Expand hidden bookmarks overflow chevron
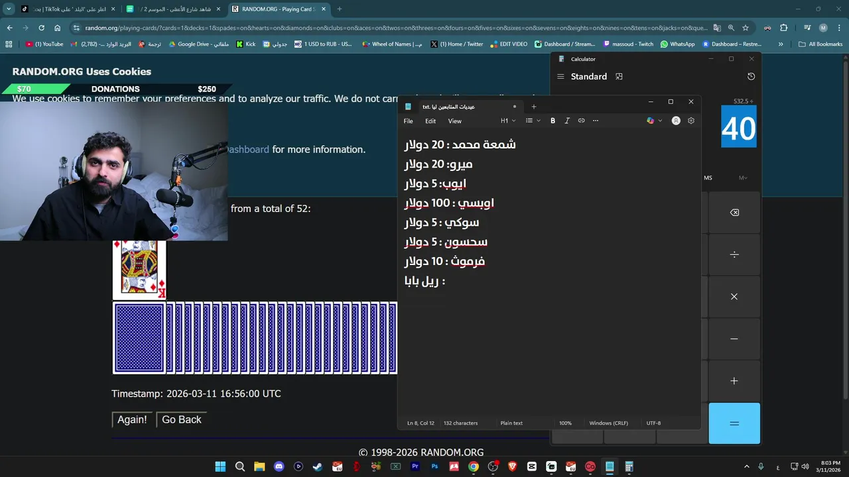849x477 pixels. [781, 44]
